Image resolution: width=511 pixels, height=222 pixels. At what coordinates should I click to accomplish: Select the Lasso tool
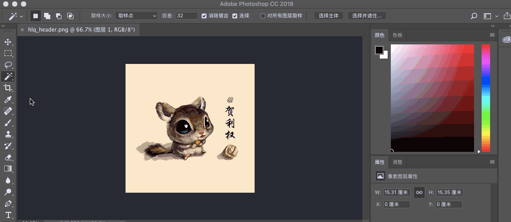click(x=8, y=65)
